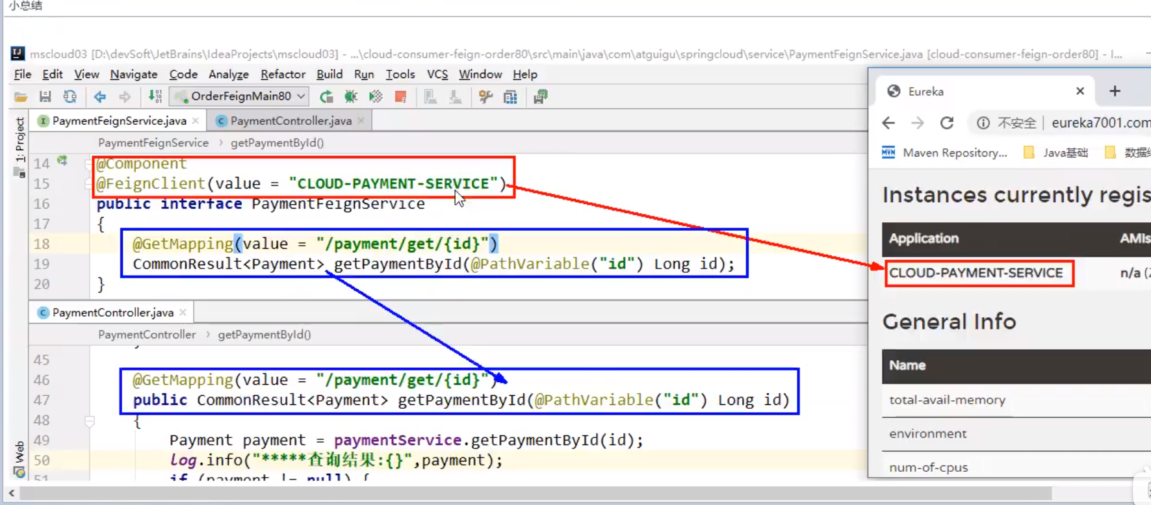The height and width of the screenshot is (505, 1151).
Task: Open the Run menu
Action: [364, 74]
